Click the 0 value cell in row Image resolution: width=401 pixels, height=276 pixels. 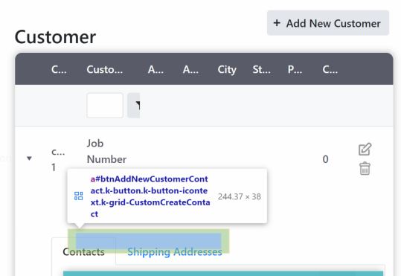325,159
